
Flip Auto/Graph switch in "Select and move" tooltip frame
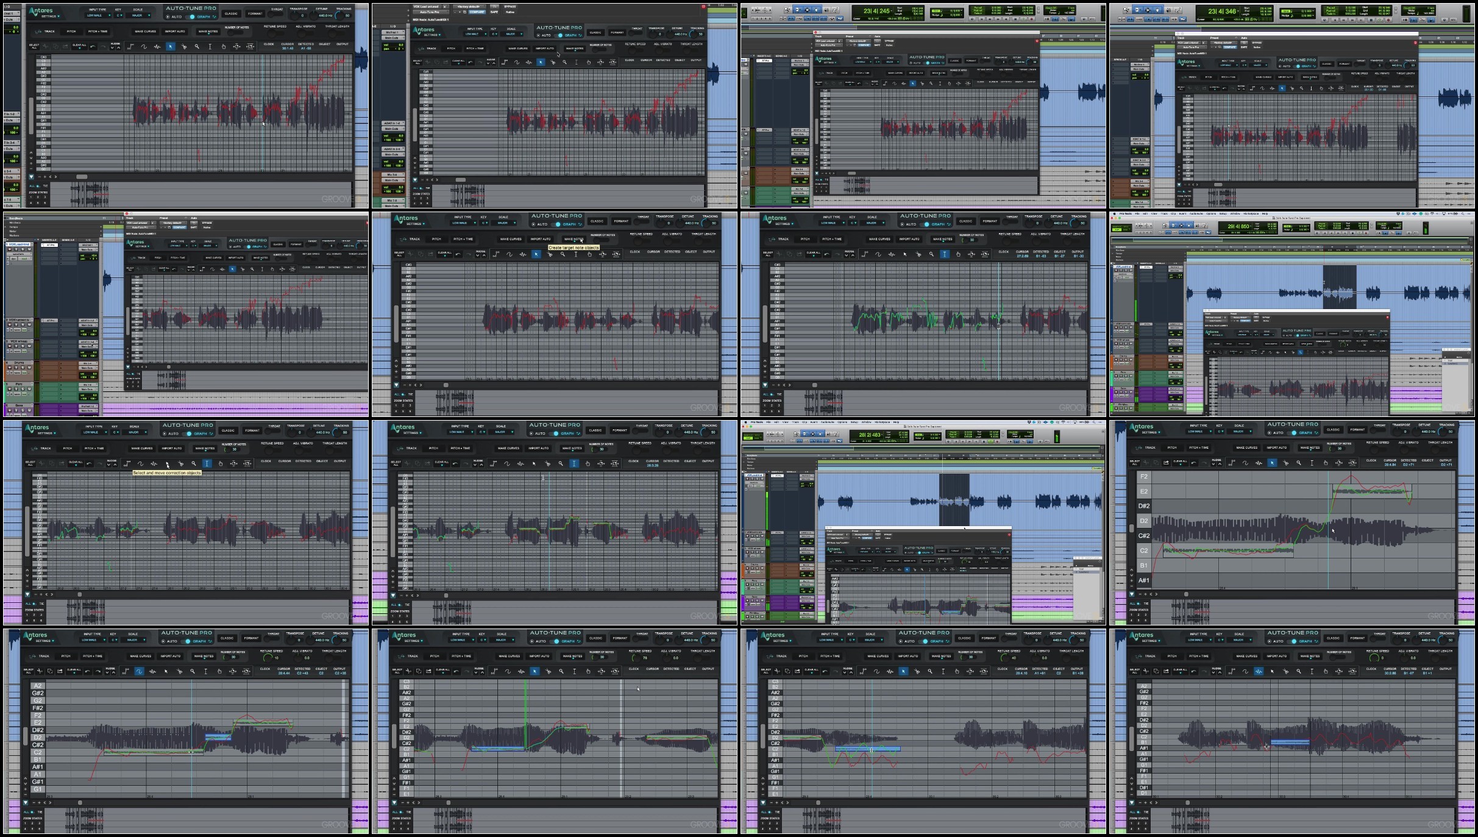tap(187, 433)
